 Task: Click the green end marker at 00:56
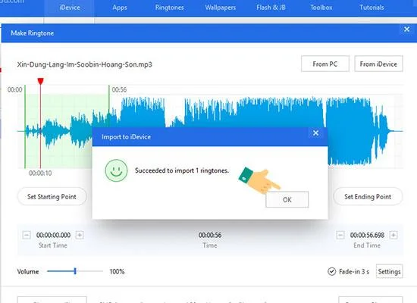tap(109, 106)
